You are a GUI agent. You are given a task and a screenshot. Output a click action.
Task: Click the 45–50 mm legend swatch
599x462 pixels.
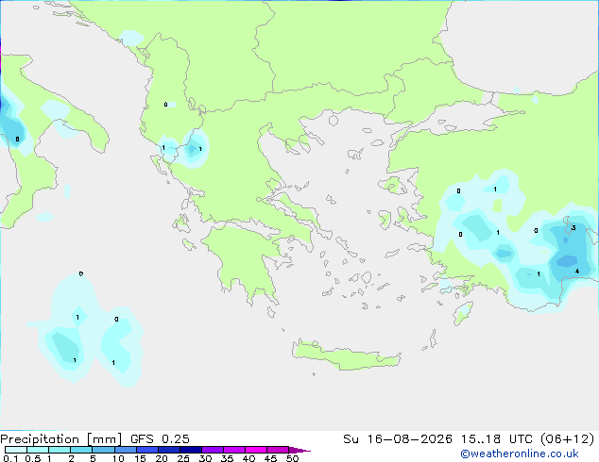tap(278, 450)
